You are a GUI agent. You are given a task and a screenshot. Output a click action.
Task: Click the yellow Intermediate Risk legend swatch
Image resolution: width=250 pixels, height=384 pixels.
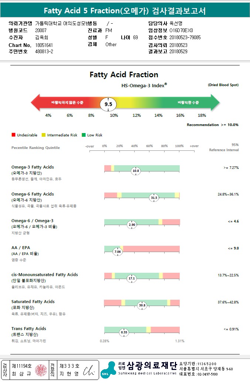coord(44,135)
